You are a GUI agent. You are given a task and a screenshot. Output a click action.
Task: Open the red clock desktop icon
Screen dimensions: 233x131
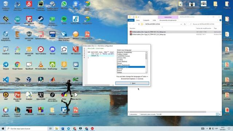point(41,50)
